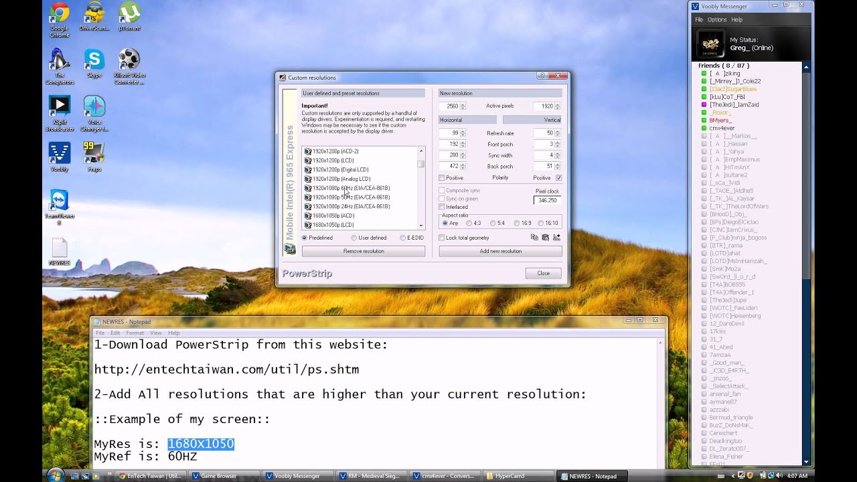Open the Format menu in Notepad
The width and height of the screenshot is (857, 482).
coord(135,333)
